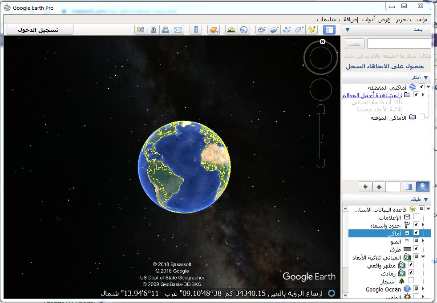This screenshot has height=303, width=437.
Task: Click the Get Directions link
Action: 396,67
